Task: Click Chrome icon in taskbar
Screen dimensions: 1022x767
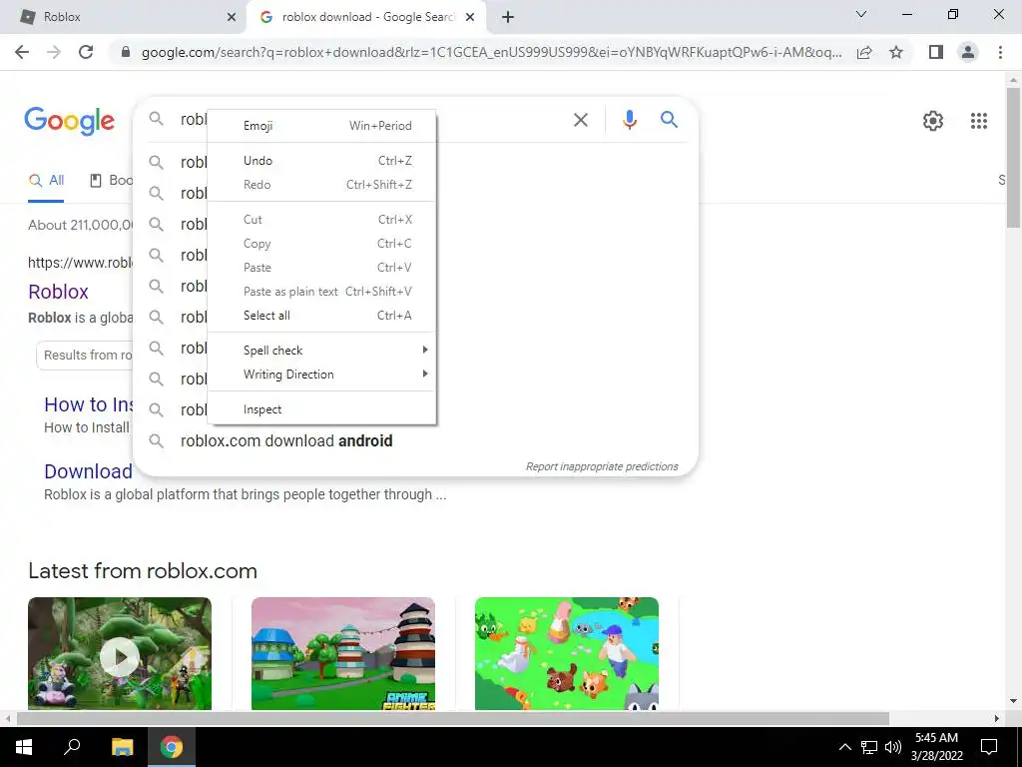Action: point(172,747)
